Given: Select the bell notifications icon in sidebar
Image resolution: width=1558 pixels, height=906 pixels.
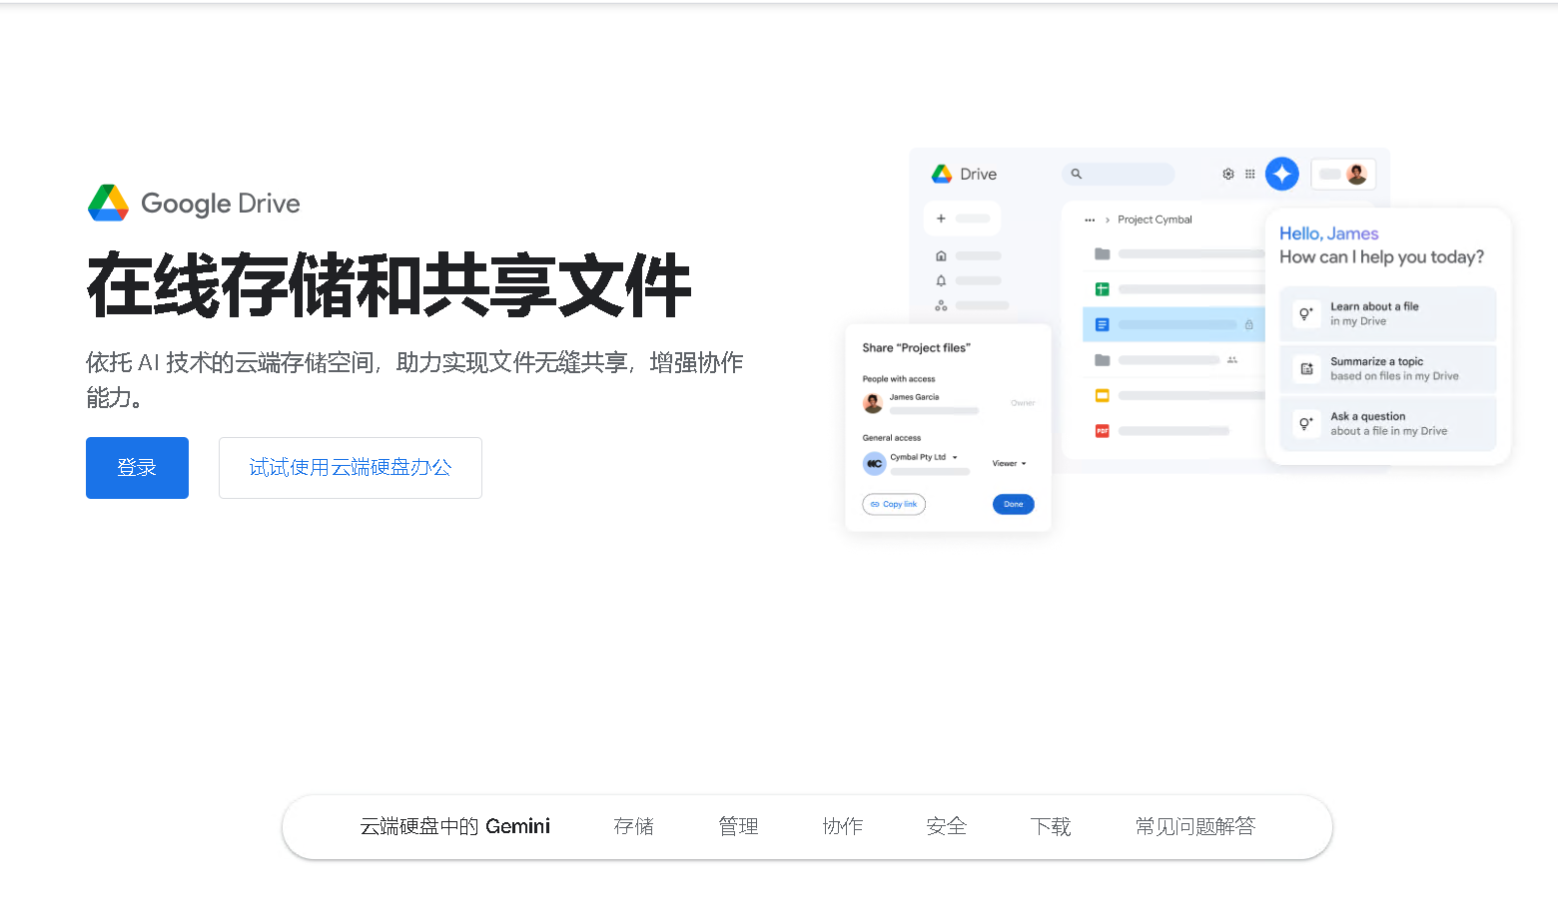Looking at the screenshot, I should [x=941, y=280].
